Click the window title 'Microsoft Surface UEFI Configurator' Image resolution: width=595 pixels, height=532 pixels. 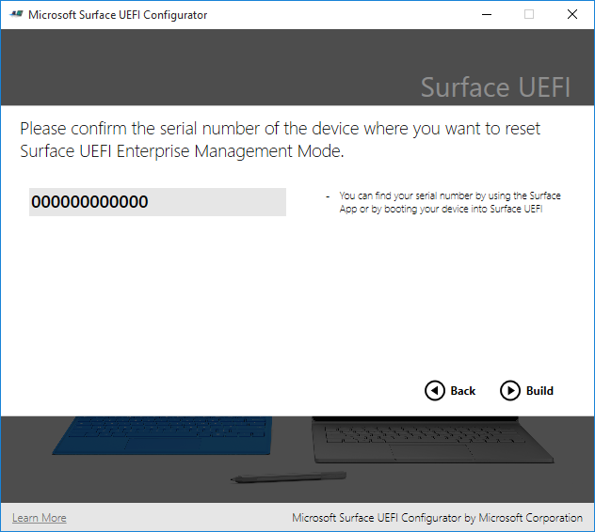pyautogui.click(x=118, y=15)
